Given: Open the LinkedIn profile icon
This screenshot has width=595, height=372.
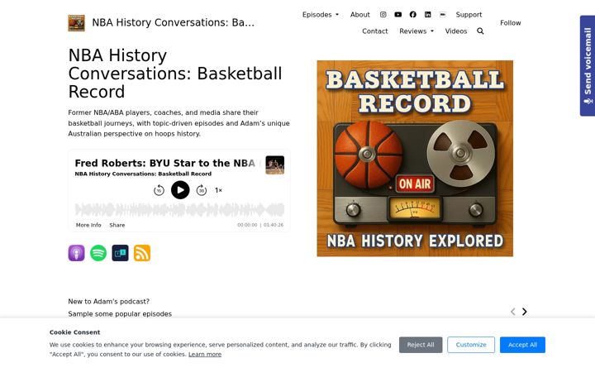Looking at the screenshot, I should (428, 14).
